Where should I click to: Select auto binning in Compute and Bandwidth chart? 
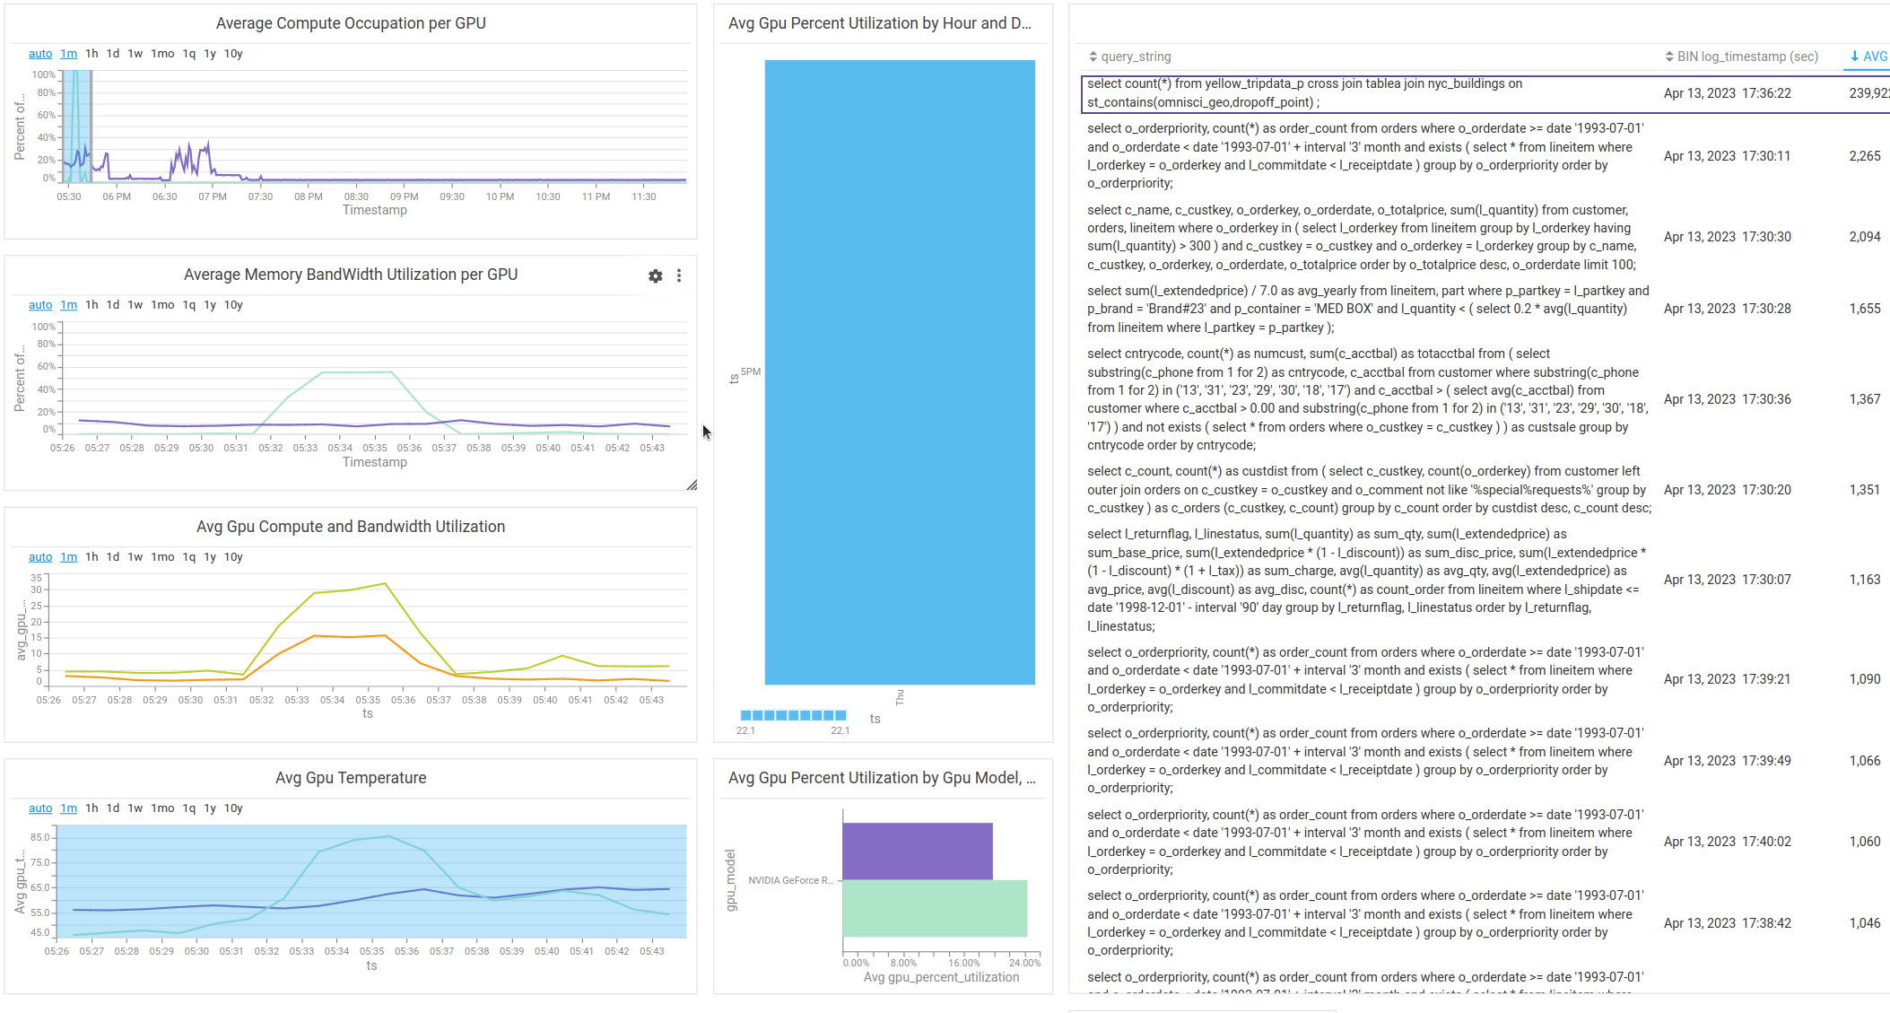pos(40,557)
